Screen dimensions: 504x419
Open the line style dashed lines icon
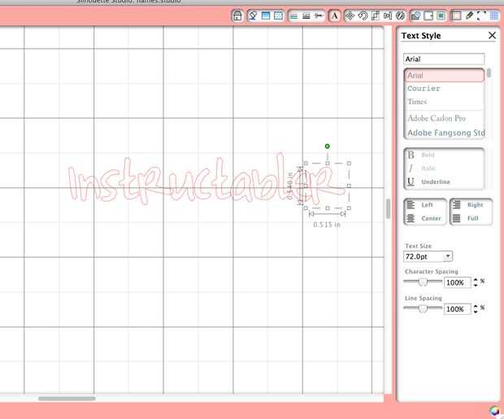(x=306, y=15)
